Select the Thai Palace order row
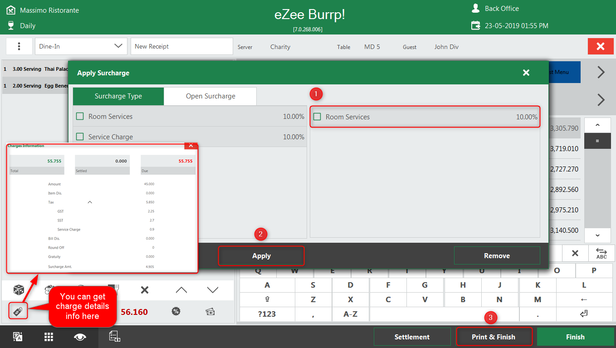 tap(35, 69)
